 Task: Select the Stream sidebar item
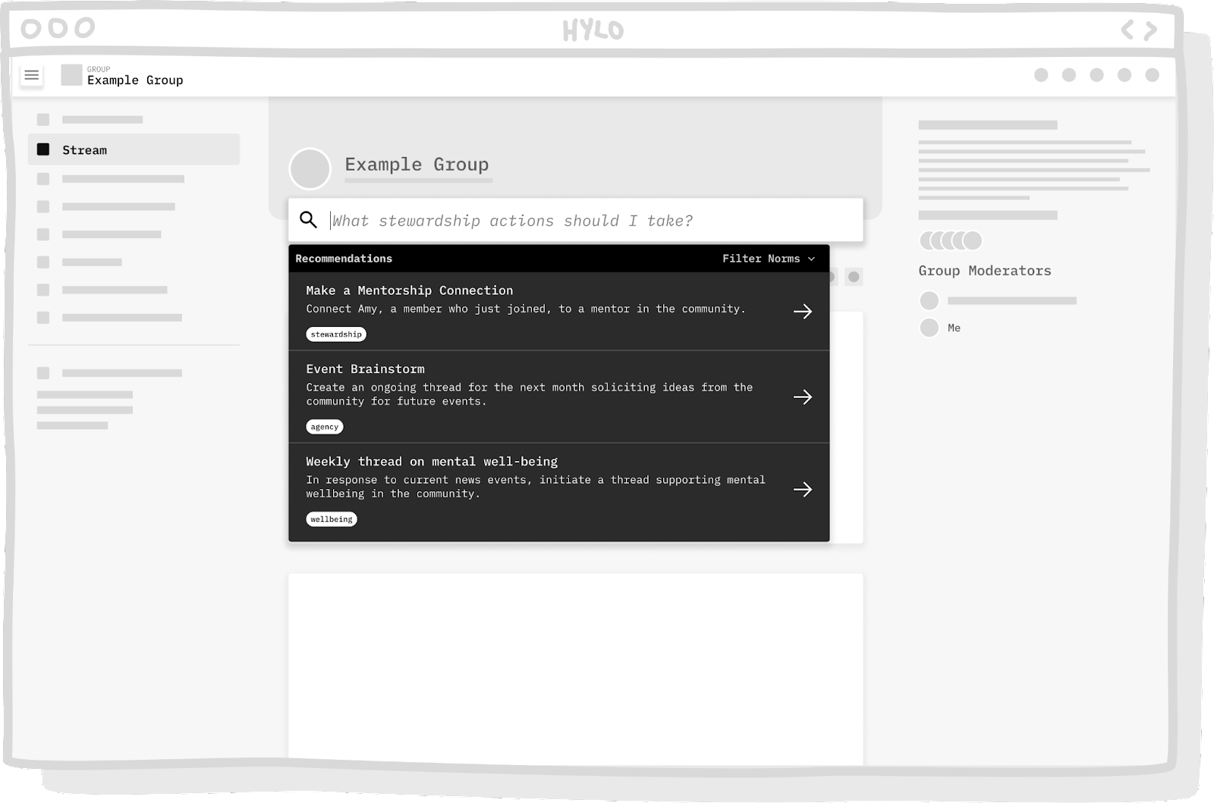coord(134,149)
